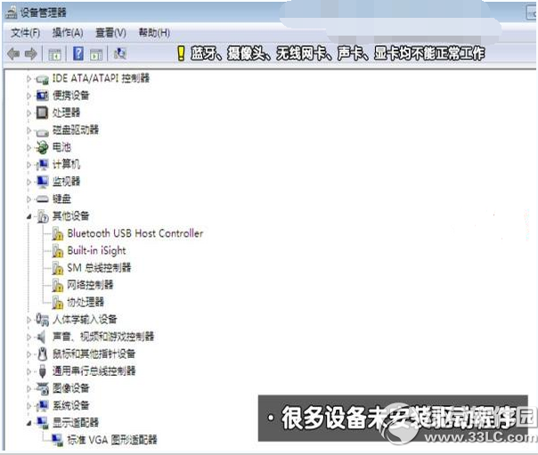Screen dimensions: 538x455
Task: Select 标准 VGA 图形适配器 entry
Action: pyautogui.click(x=112, y=440)
